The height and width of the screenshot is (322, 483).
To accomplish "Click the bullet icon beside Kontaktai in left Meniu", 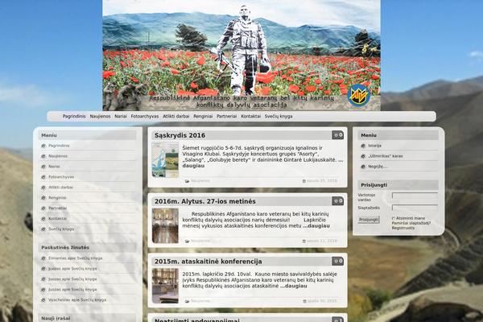I will (x=43, y=219).
